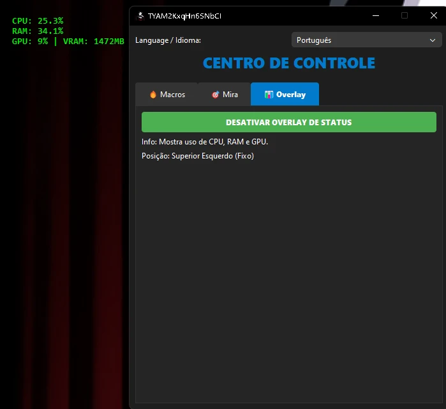Toggle off the status overlay via the green button
The image size is (446, 409).
click(288, 122)
